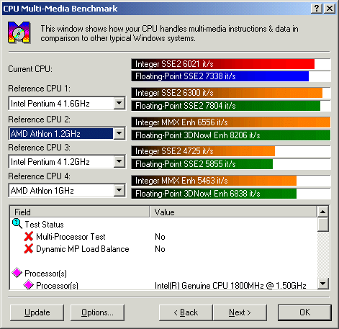Click the list scrollbar down arrow
Viewport: 339px width, 329px height.
click(323, 284)
